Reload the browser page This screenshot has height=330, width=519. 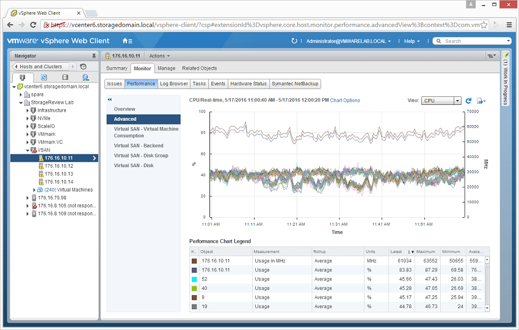[x=33, y=25]
